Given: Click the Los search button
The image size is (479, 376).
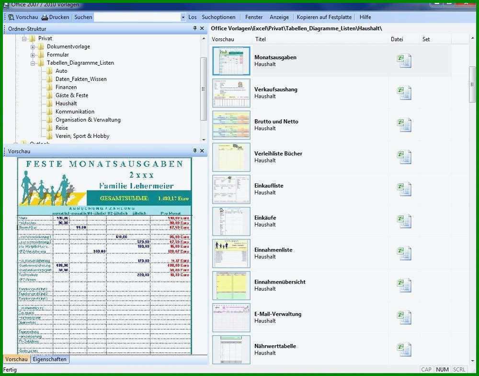Looking at the screenshot, I should coord(193,17).
